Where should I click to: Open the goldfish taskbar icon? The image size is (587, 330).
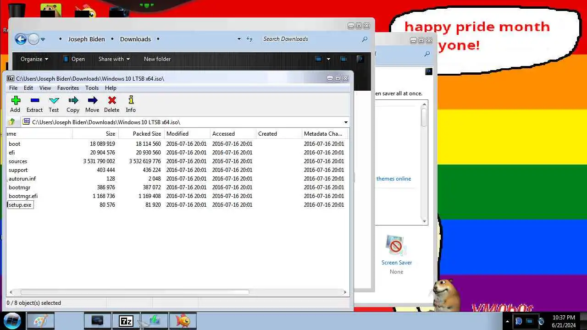(x=183, y=321)
